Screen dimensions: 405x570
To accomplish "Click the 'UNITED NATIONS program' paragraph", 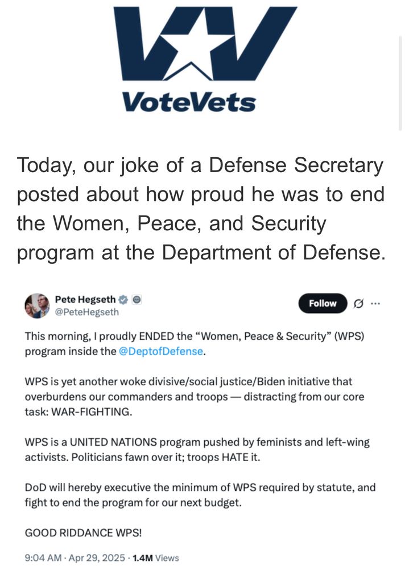I will click(x=197, y=450).
